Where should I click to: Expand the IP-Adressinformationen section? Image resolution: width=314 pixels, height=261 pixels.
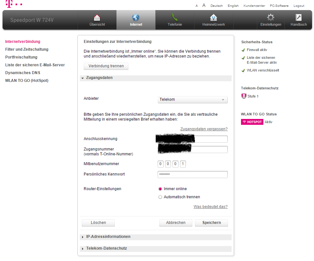156,237
